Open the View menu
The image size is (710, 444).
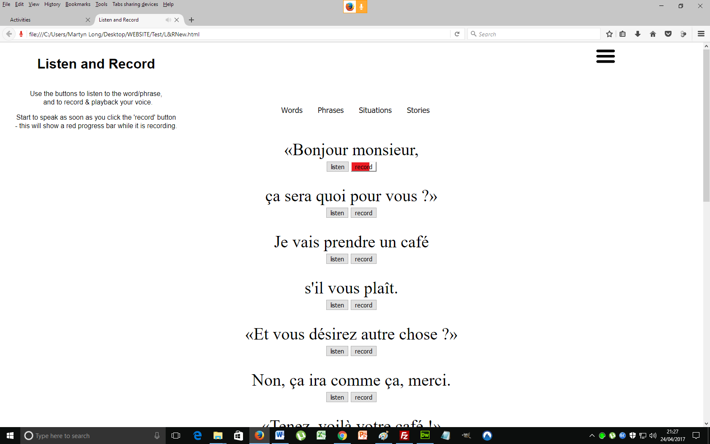(x=34, y=4)
